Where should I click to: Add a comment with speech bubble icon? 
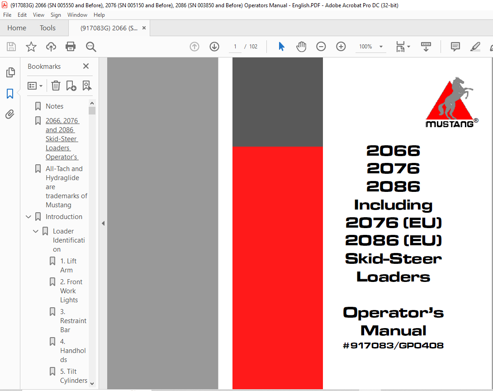[x=455, y=47]
